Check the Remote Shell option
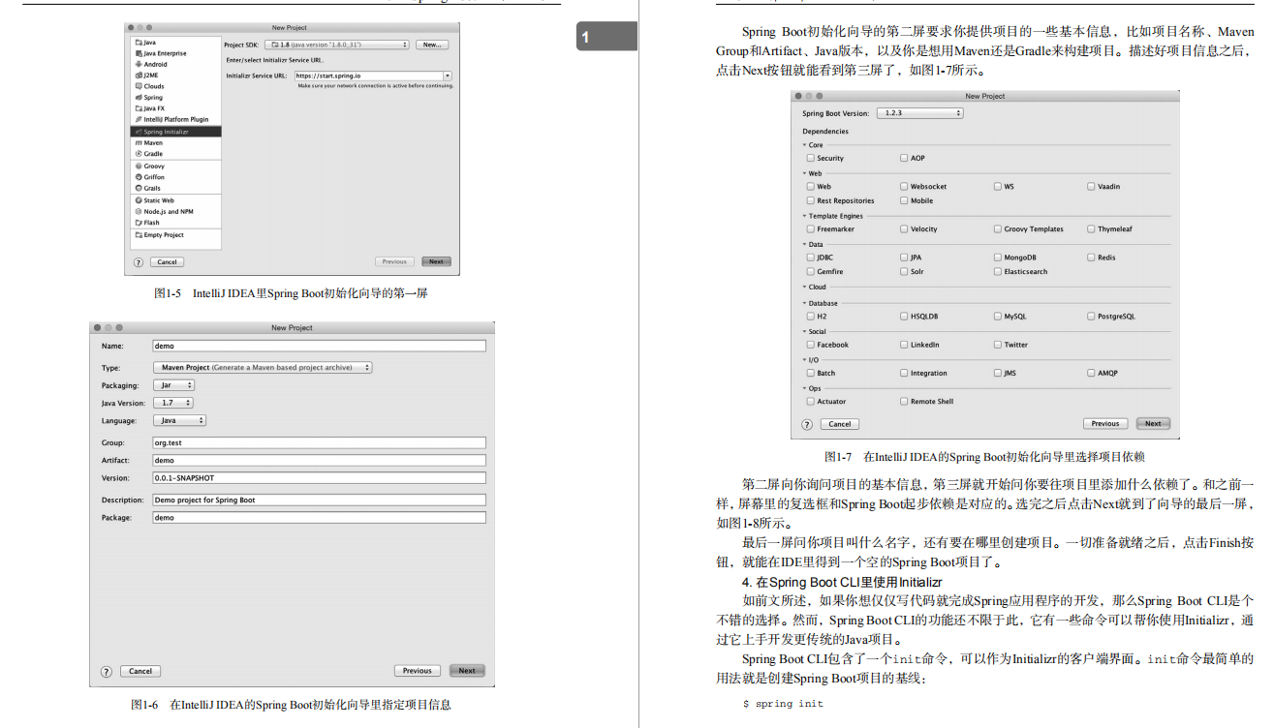The height and width of the screenshot is (728, 1274). [x=904, y=401]
